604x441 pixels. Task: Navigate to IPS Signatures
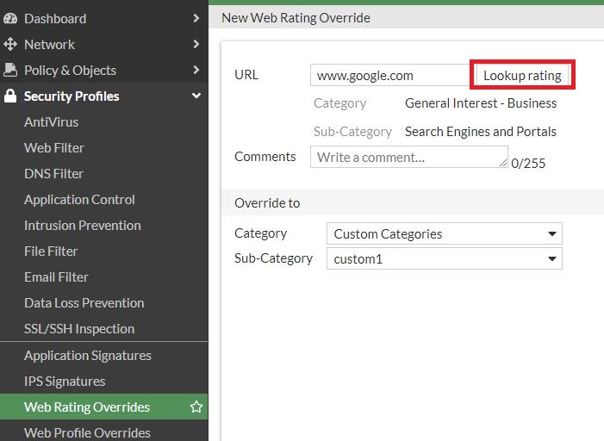pos(65,382)
